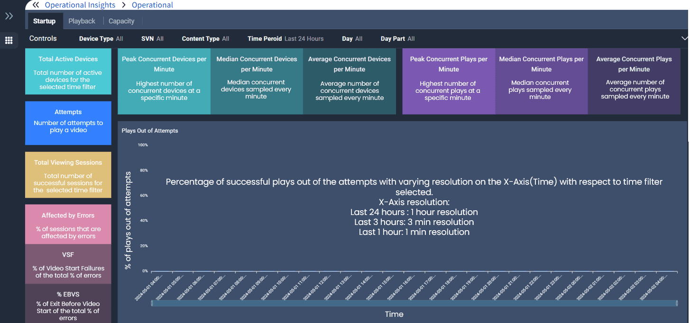Switch to the Capacity tab
This screenshot has height=323, width=690.
(x=121, y=21)
